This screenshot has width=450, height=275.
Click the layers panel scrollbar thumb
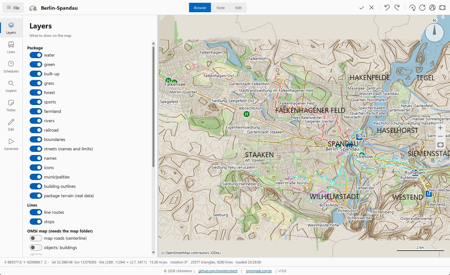tap(153, 106)
